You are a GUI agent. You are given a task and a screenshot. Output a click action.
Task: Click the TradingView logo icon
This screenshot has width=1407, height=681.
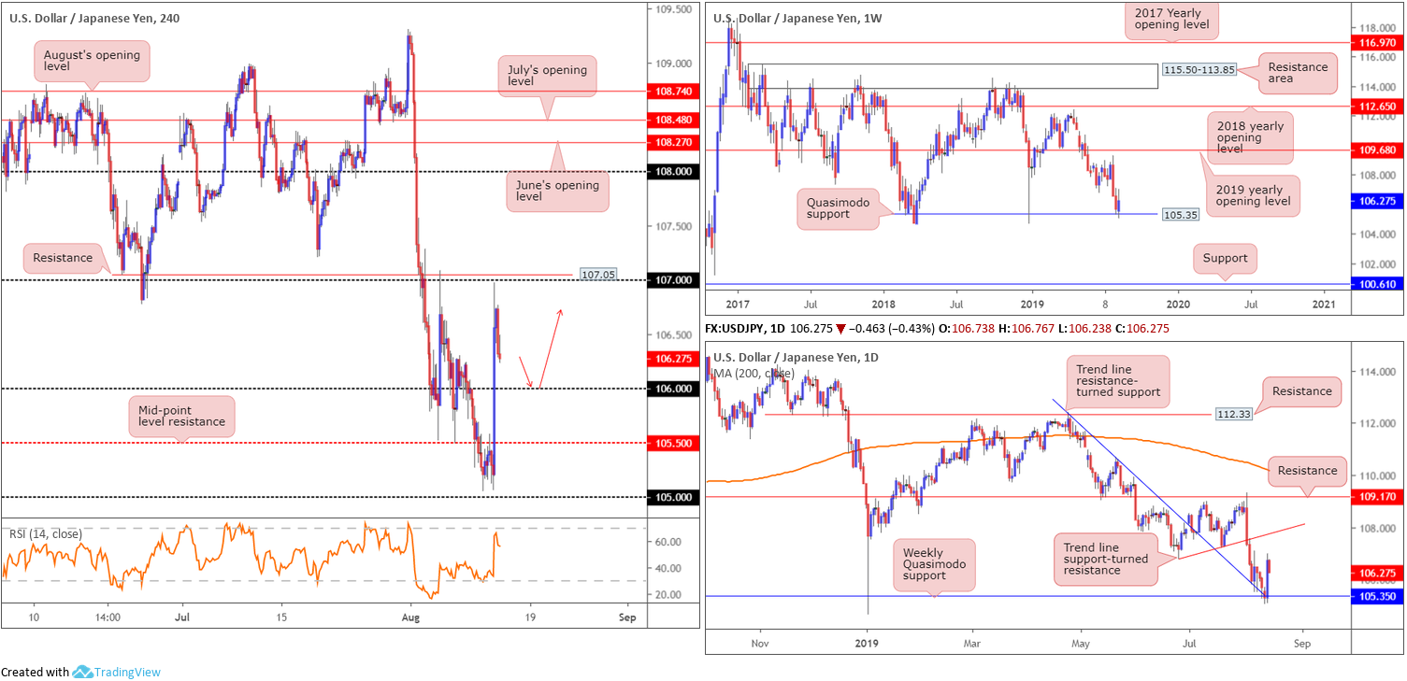[82, 672]
